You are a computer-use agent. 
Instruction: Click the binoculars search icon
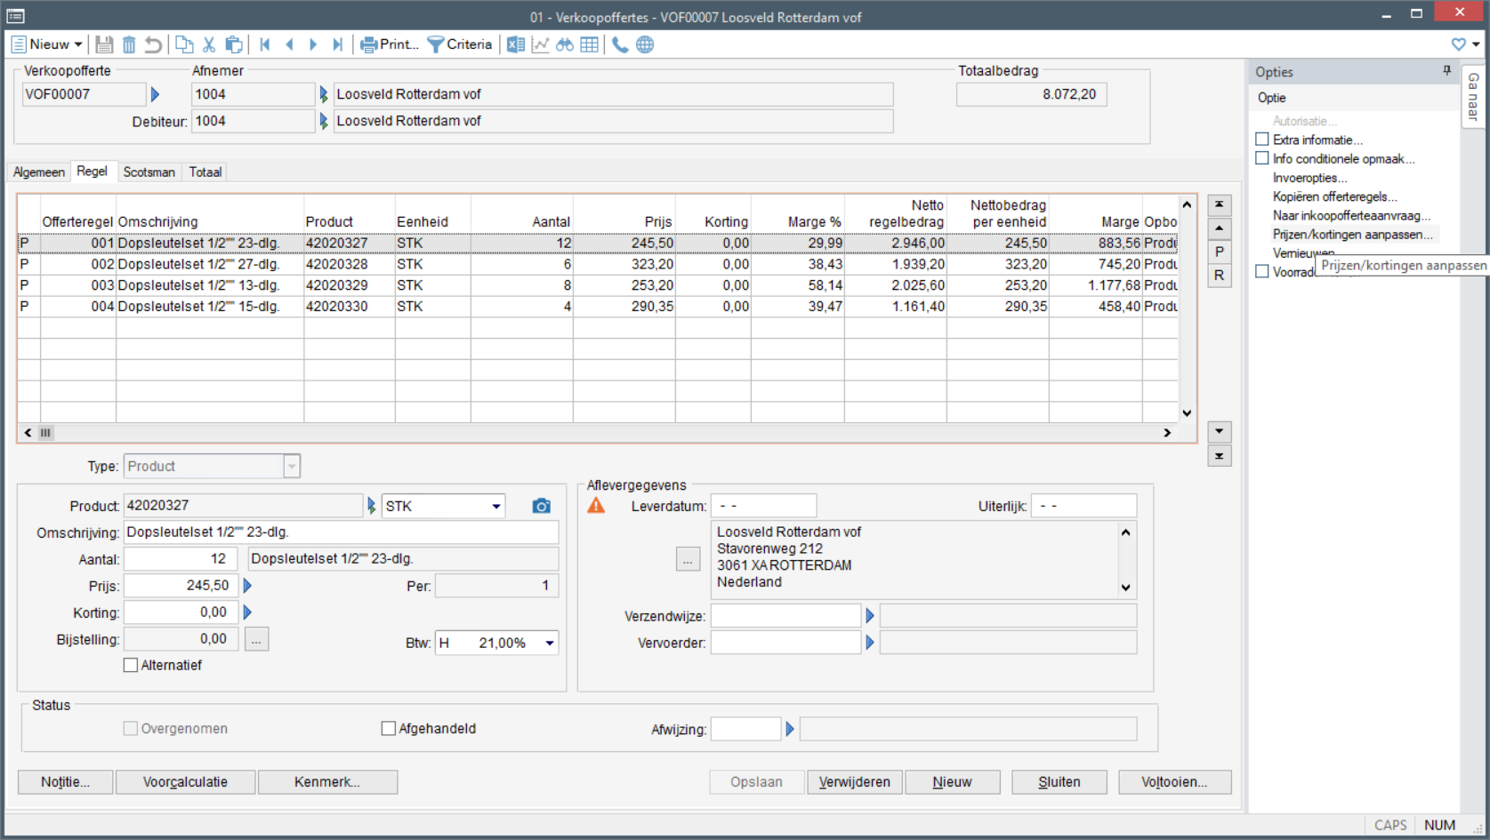point(565,44)
